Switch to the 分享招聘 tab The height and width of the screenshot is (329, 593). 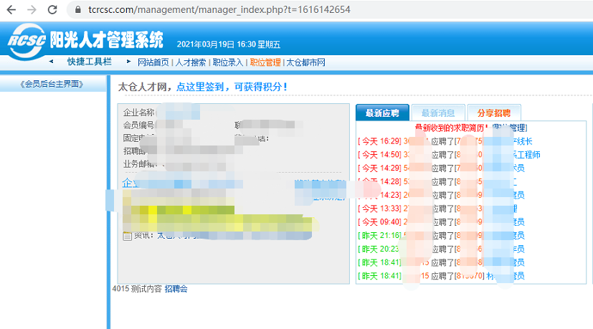point(494,113)
